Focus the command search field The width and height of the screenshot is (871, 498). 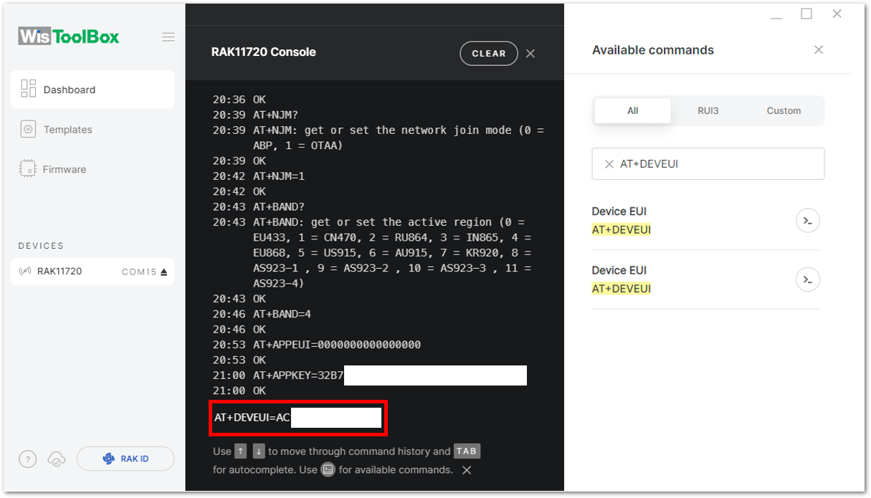coord(708,164)
